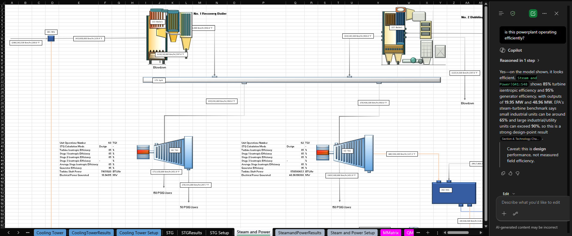Select the Copilot heading icon

pos(503,50)
